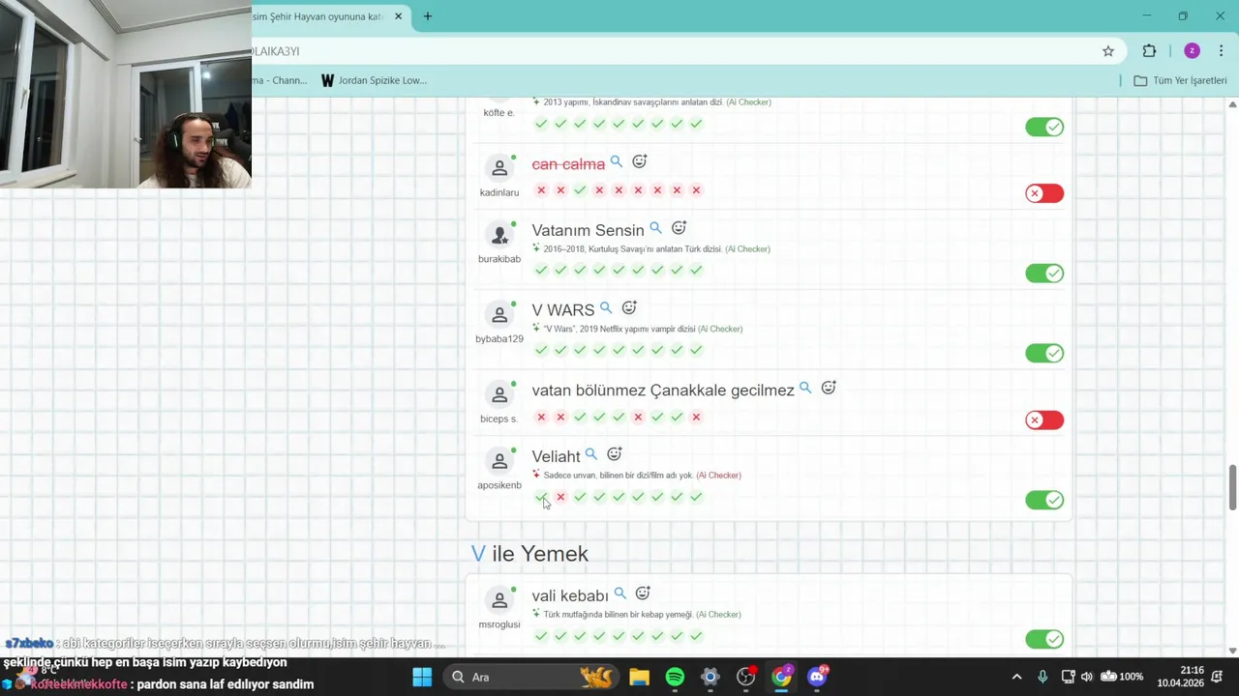The height and width of the screenshot is (696, 1239).
Task: Click the struck-through 'can calma' answer text
Action: 568,164
